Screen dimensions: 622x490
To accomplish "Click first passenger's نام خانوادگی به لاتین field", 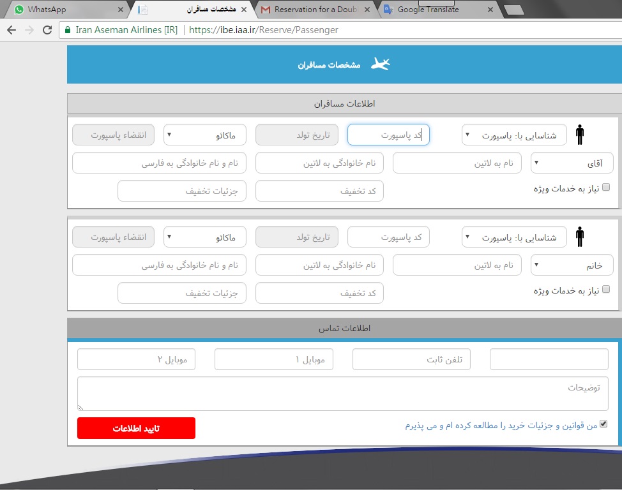I will [x=319, y=163].
